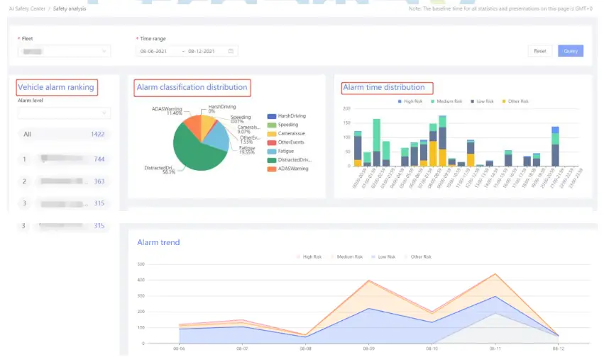
Task: Toggle Other Risk in Alarm trend legend
Action: 417,256
